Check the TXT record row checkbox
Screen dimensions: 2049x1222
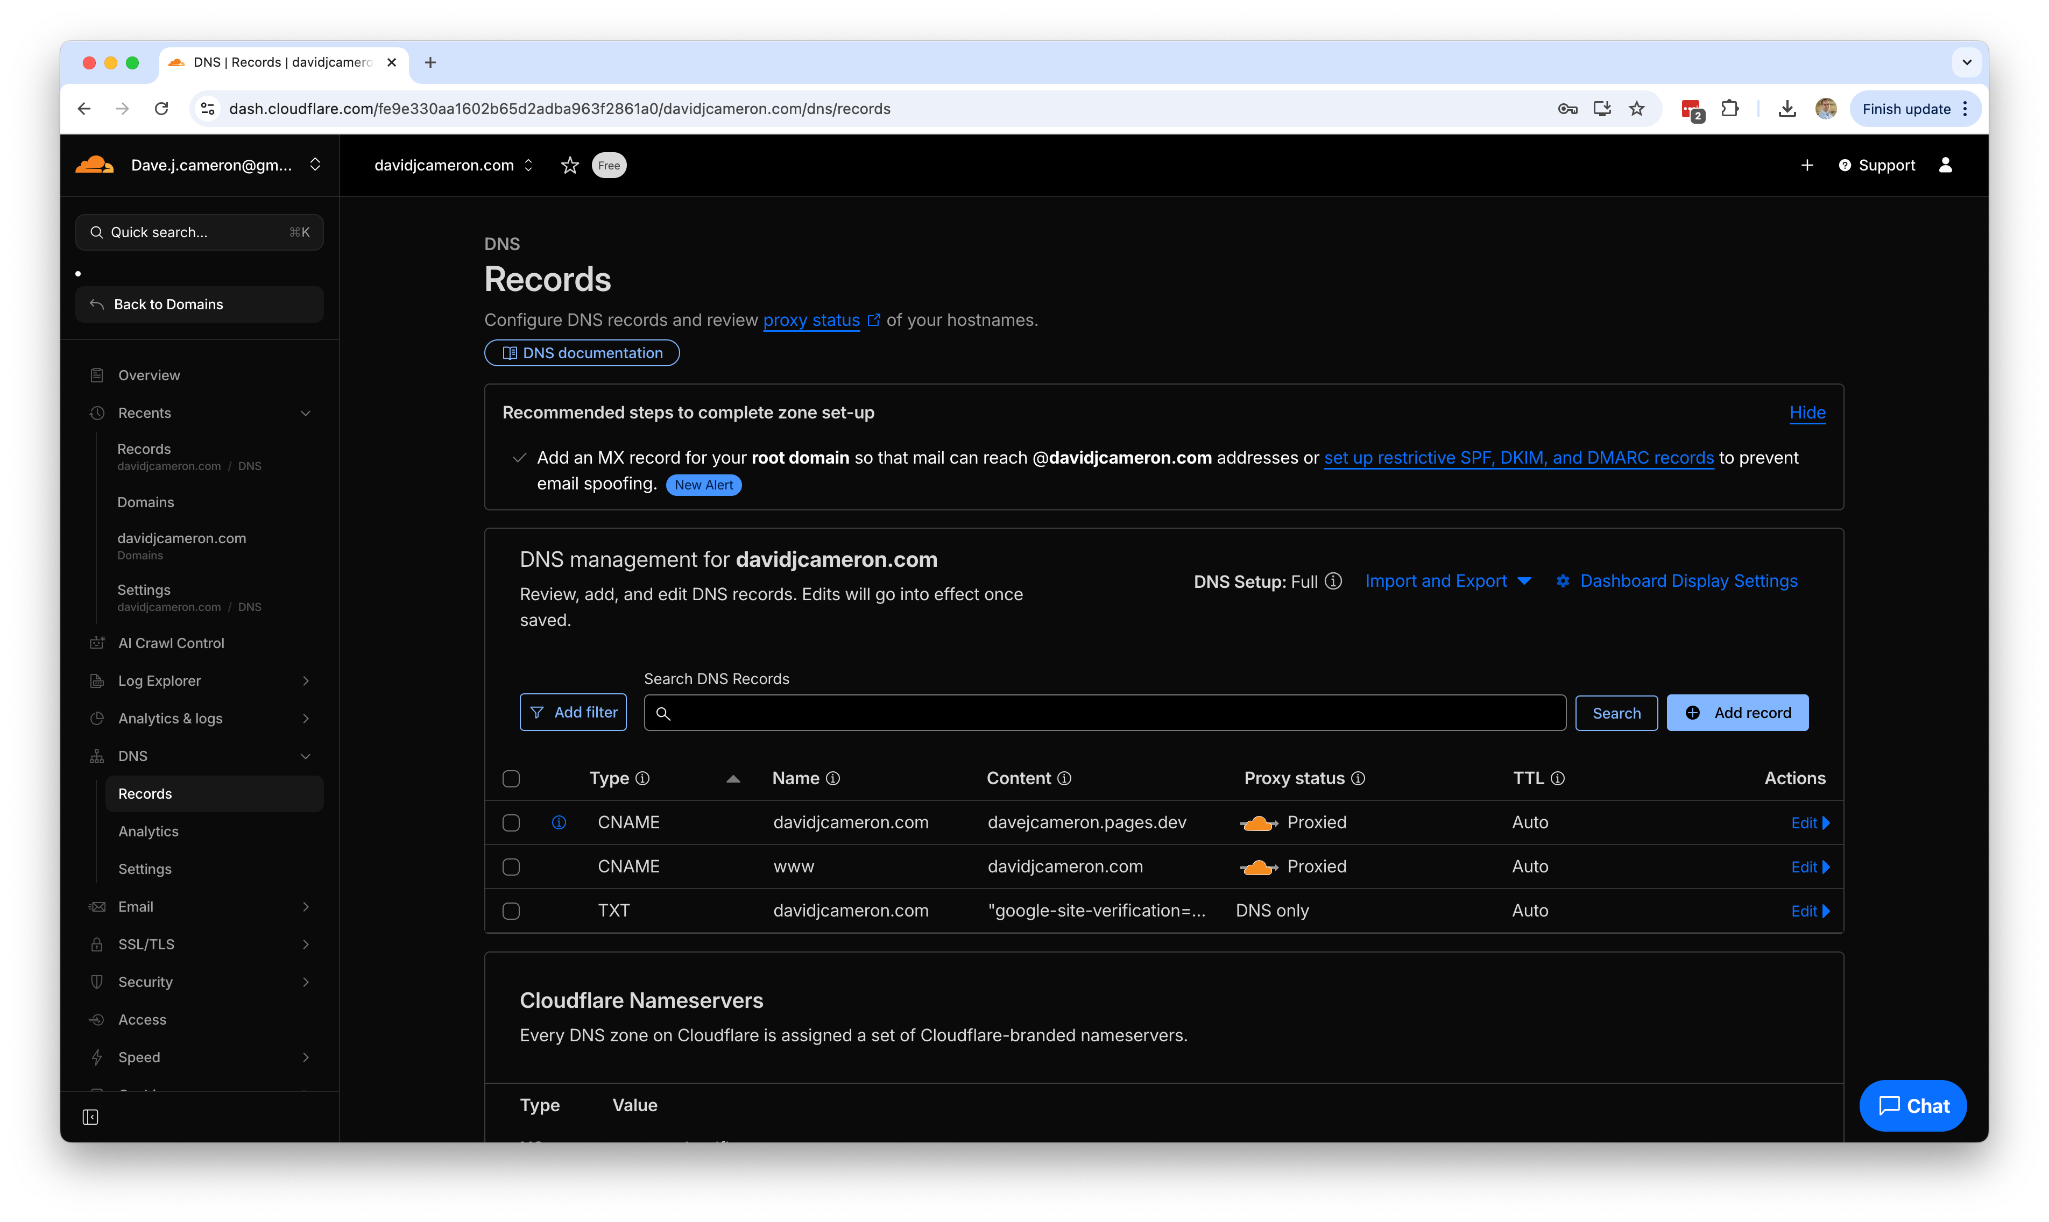511,911
